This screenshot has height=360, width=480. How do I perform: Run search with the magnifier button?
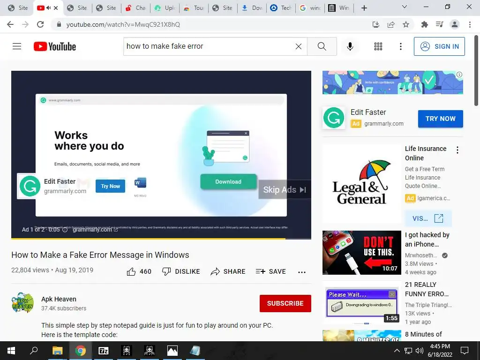point(322,46)
